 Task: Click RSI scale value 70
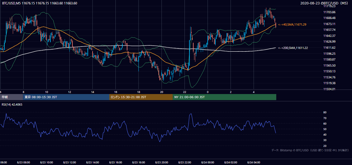[325, 118]
